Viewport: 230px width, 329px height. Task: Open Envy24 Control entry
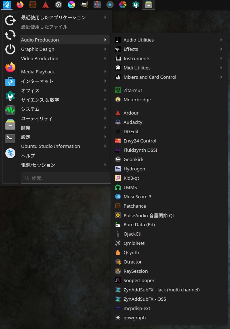[170, 141]
